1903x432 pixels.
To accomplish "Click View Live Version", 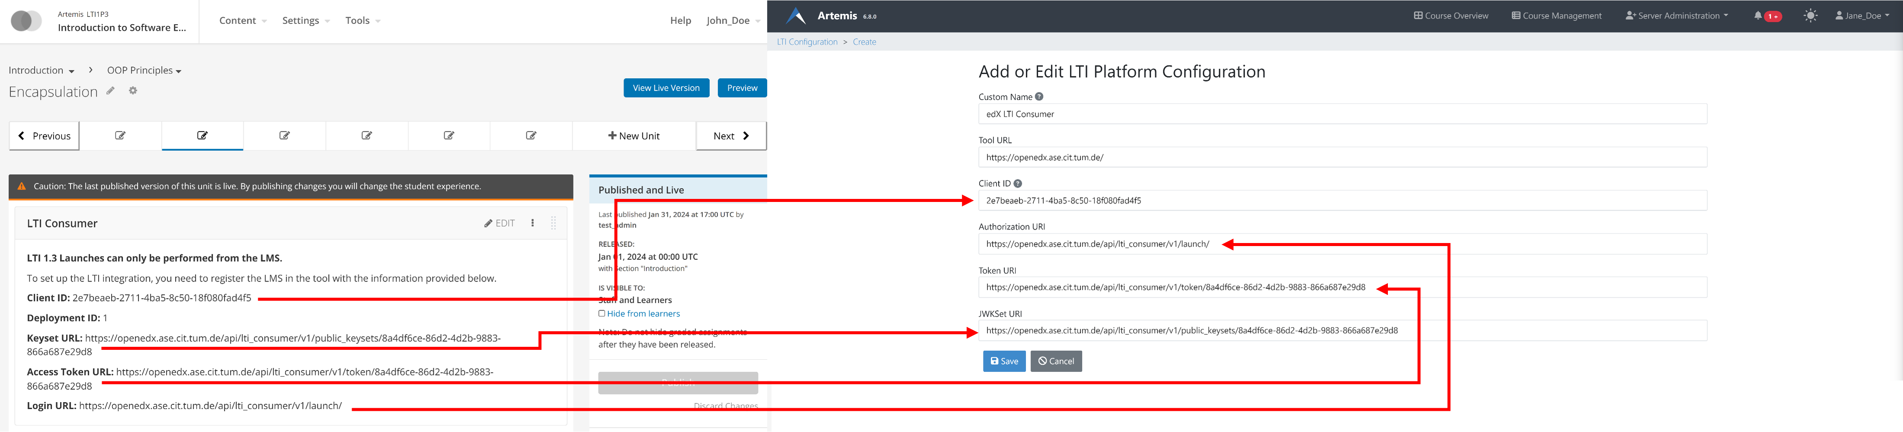I will pyautogui.click(x=666, y=87).
